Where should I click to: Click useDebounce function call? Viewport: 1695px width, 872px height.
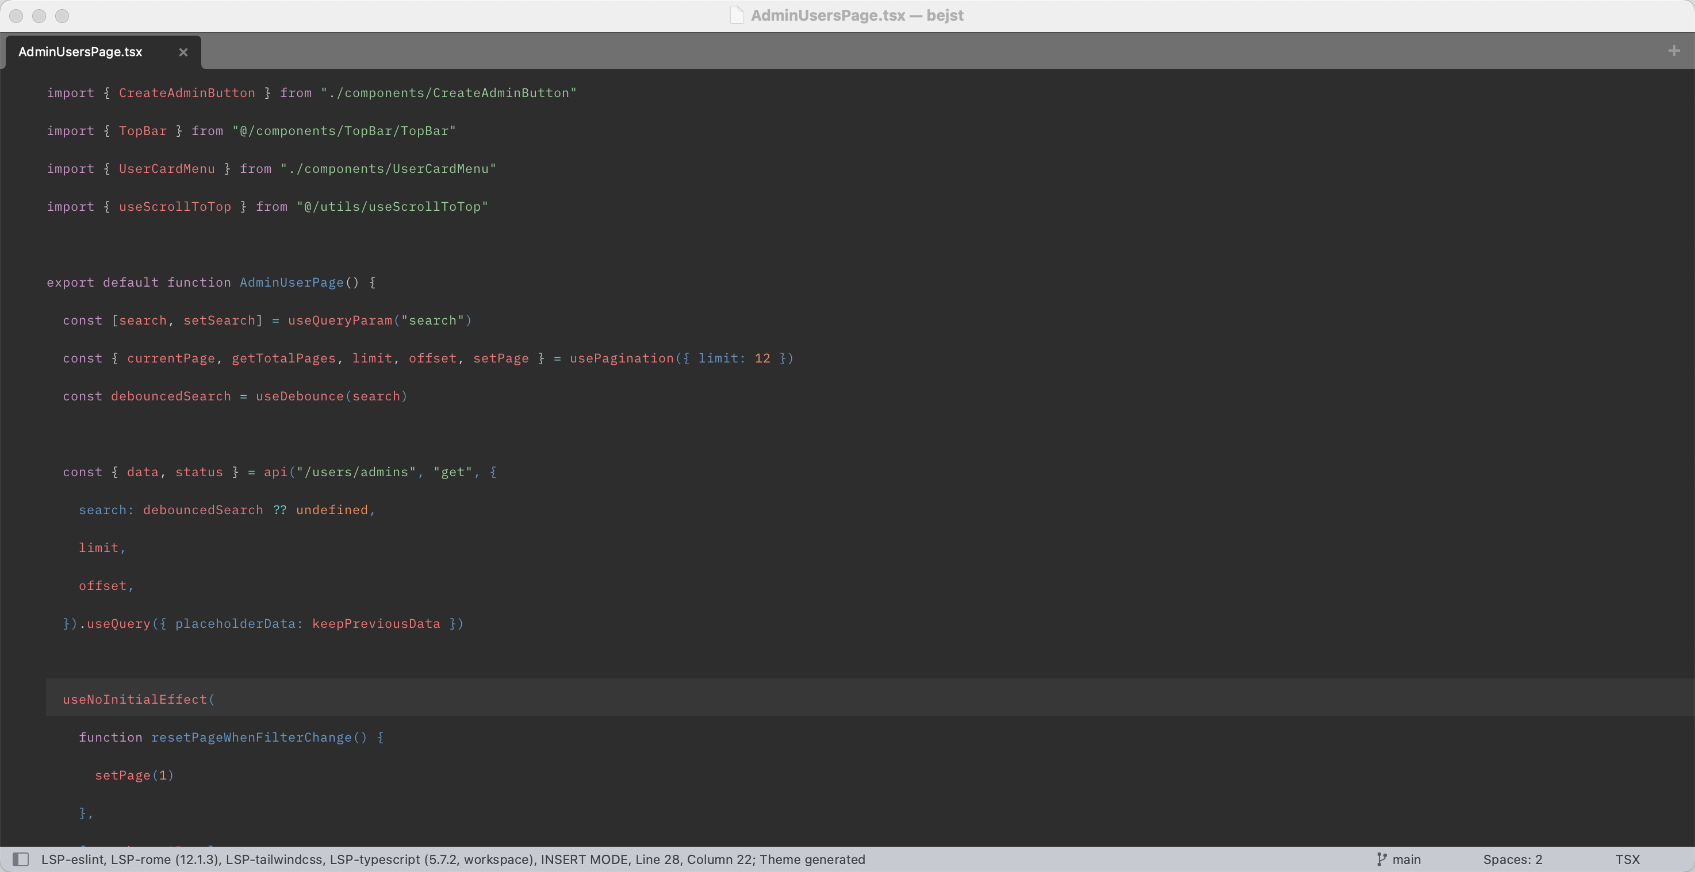300,396
